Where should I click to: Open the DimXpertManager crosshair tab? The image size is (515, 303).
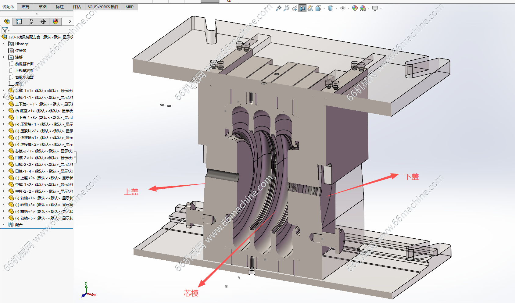click(x=43, y=22)
